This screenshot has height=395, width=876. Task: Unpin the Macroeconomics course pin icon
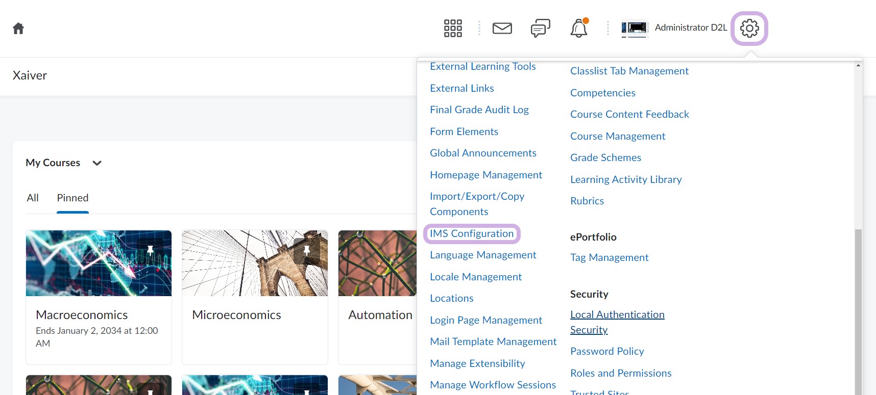coord(150,250)
